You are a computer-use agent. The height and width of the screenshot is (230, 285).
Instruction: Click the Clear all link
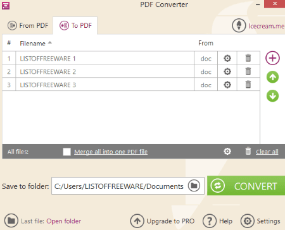(x=267, y=152)
